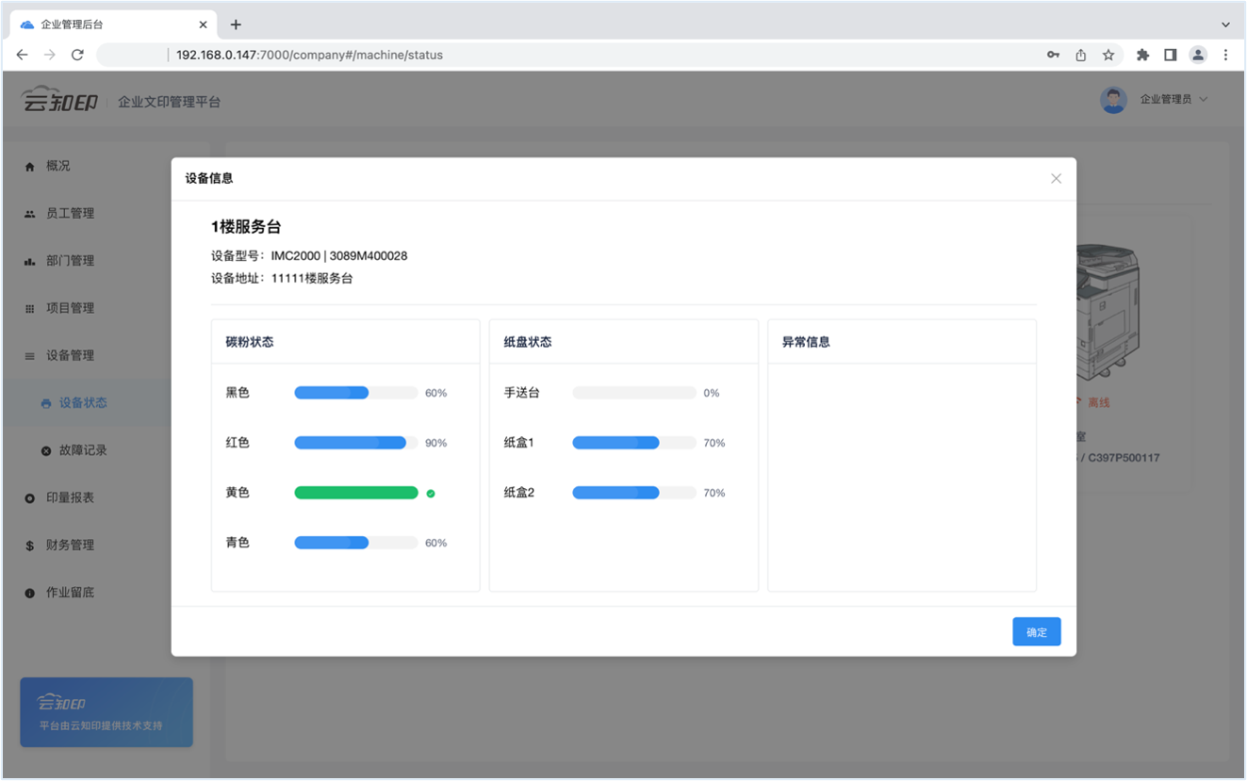
Task: Collapse the 设备管理 sidebar group
Action: pos(70,355)
